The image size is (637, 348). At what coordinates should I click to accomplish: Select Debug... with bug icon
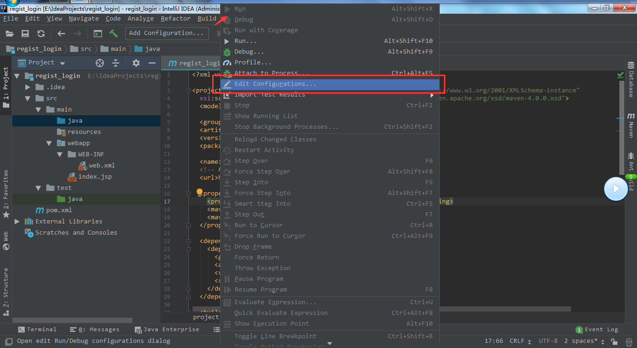(x=330, y=52)
